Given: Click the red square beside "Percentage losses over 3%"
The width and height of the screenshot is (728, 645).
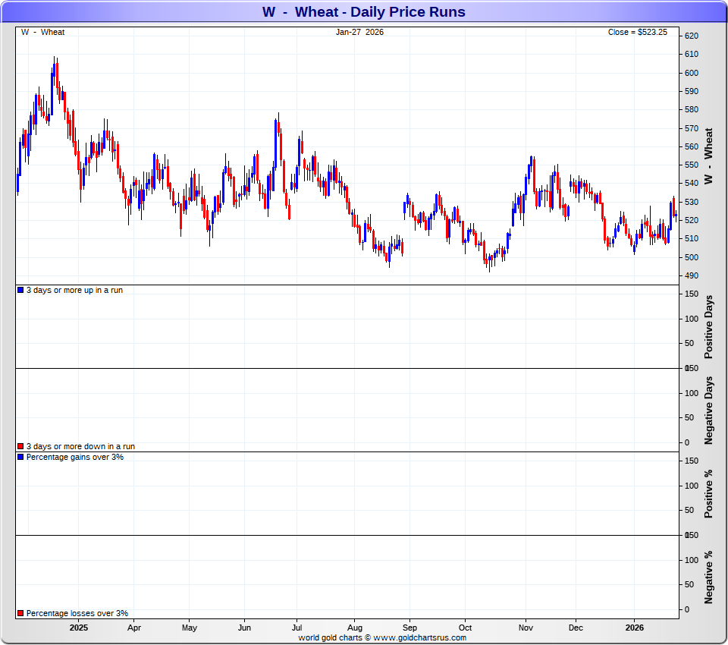Looking at the screenshot, I should click(20, 613).
